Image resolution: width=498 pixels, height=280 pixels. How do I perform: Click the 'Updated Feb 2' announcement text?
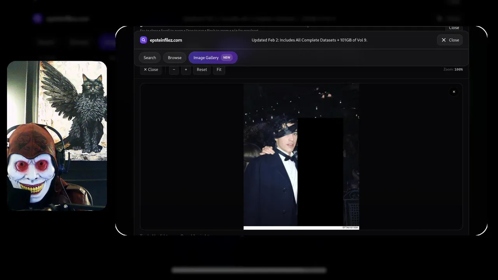[x=309, y=40]
